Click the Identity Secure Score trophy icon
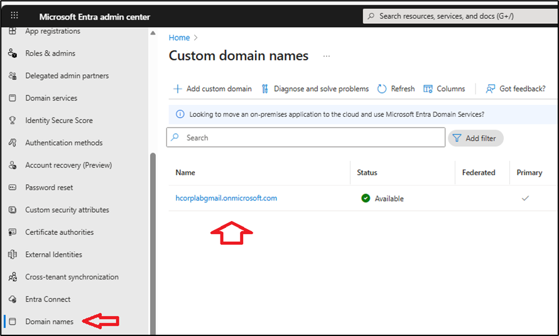The image size is (559, 336). click(x=13, y=121)
